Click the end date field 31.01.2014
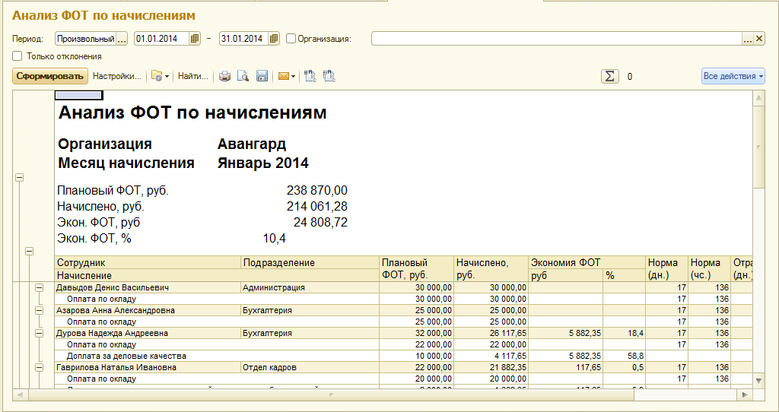Viewport: 779px width, 412px height. pyautogui.click(x=244, y=38)
